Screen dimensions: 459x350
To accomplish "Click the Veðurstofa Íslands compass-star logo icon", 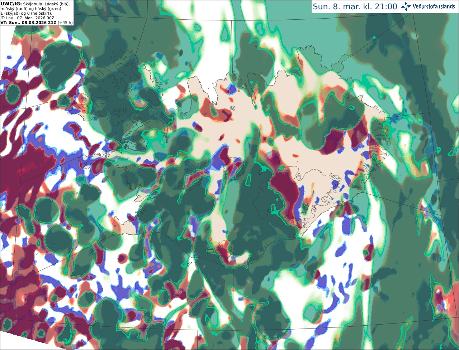I will tap(406, 6).
